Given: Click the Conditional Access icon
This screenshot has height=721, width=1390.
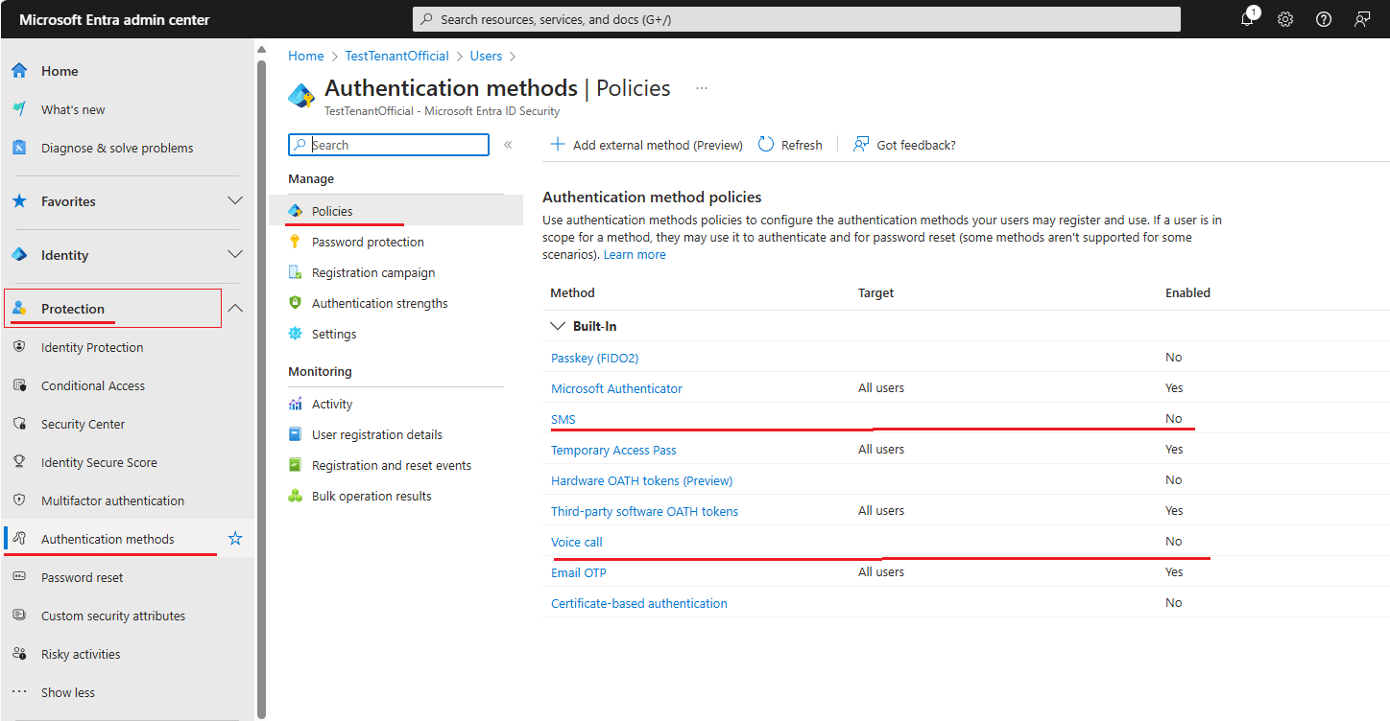Looking at the screenshot, I should pyautogui.click(x=19, y=385).
